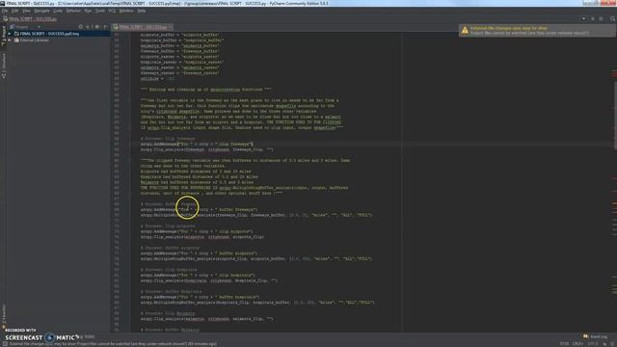Image resolution: width=617 pixels, height=347 pixels.
Task: Click fold marker beside clipping docstring
Action: coord(129,100)
